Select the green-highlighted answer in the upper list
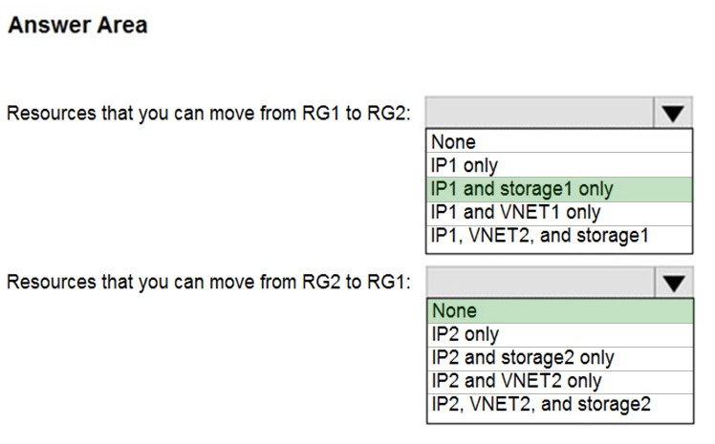Viewport: 715px width, 444px height. [x=559, y=188]
